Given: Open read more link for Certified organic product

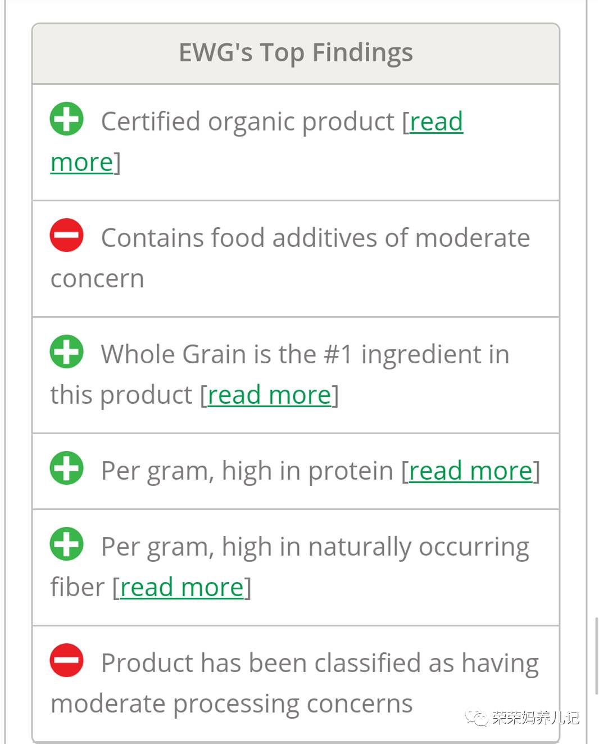Looking at the screenshot, I should point(436,122).
